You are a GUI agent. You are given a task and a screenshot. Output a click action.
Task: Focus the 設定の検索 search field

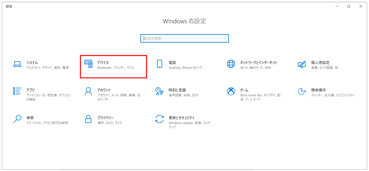tap(184, 39)
